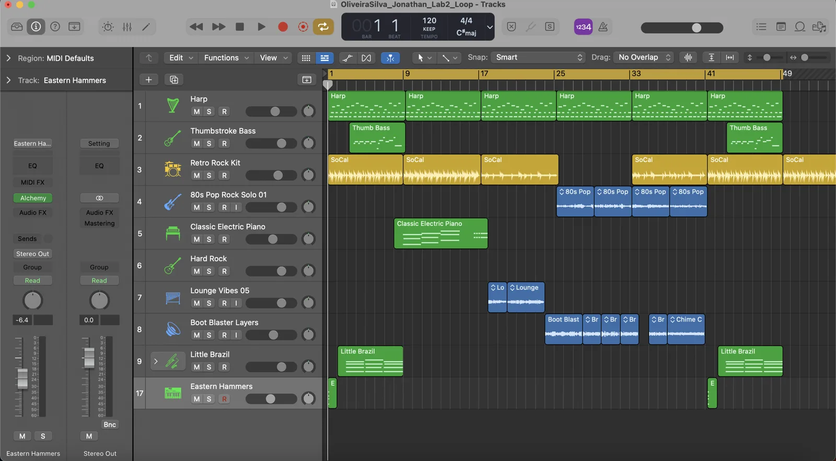Screen dimensions: 836x461
Task: Toggle the metronome click
Action: coord(603,27)
